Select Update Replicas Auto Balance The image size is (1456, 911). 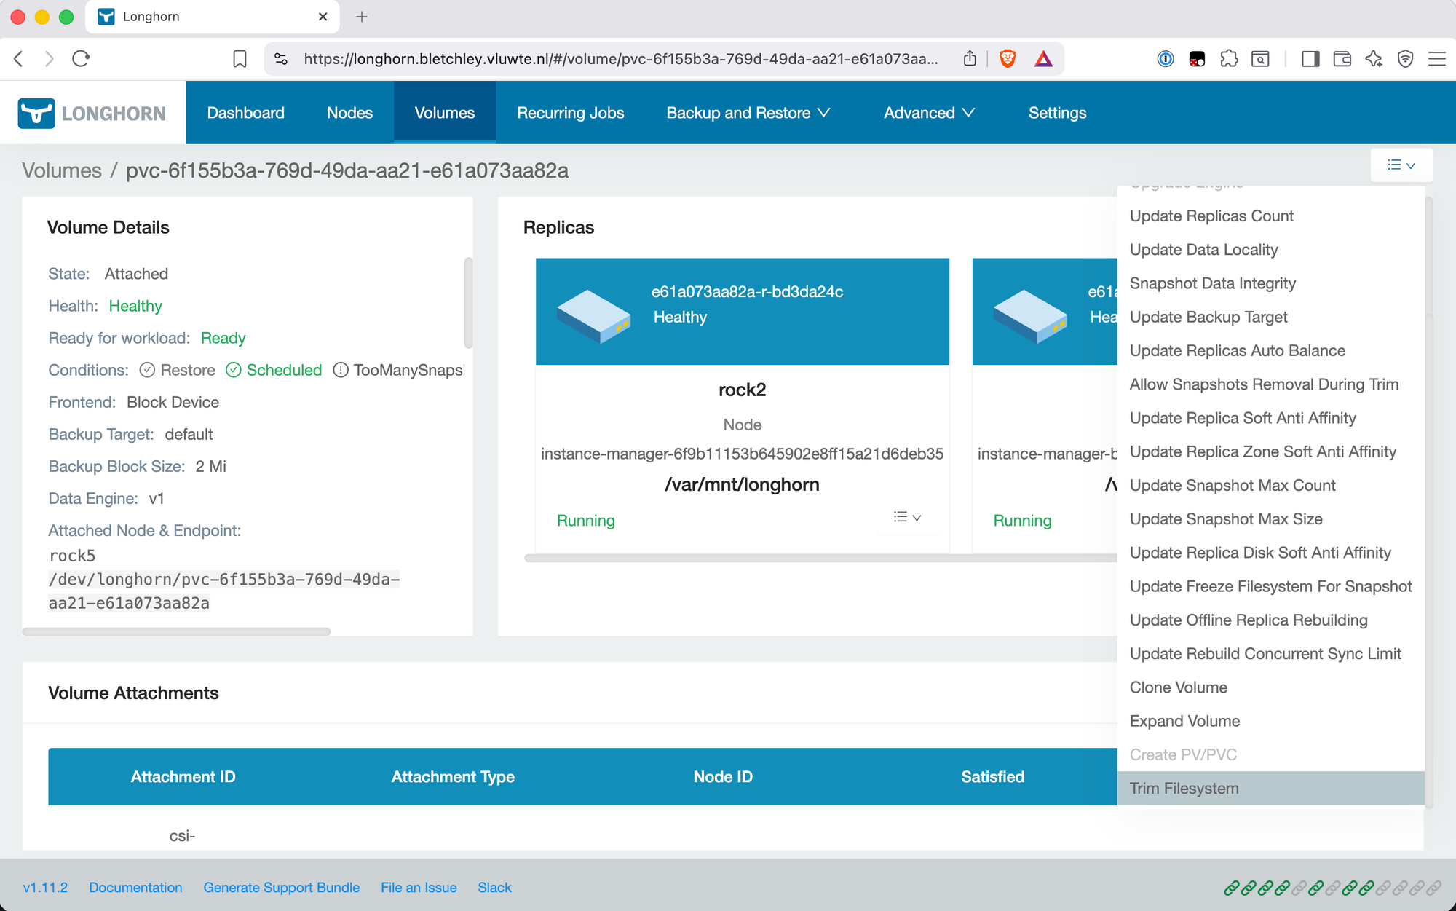(1270, 351)
